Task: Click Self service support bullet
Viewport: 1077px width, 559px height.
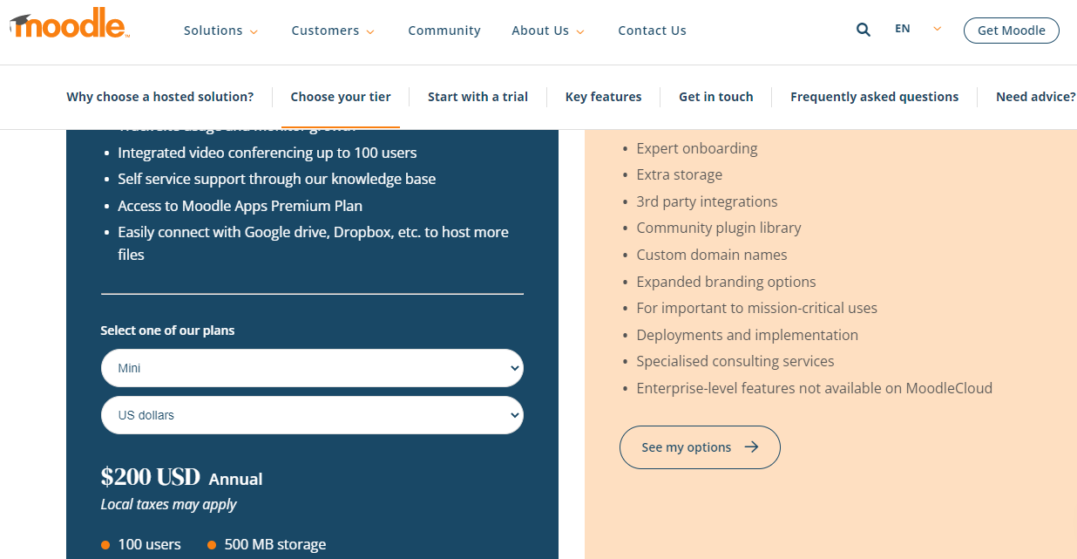Action: pyautogui.click(x=277, y=179)
